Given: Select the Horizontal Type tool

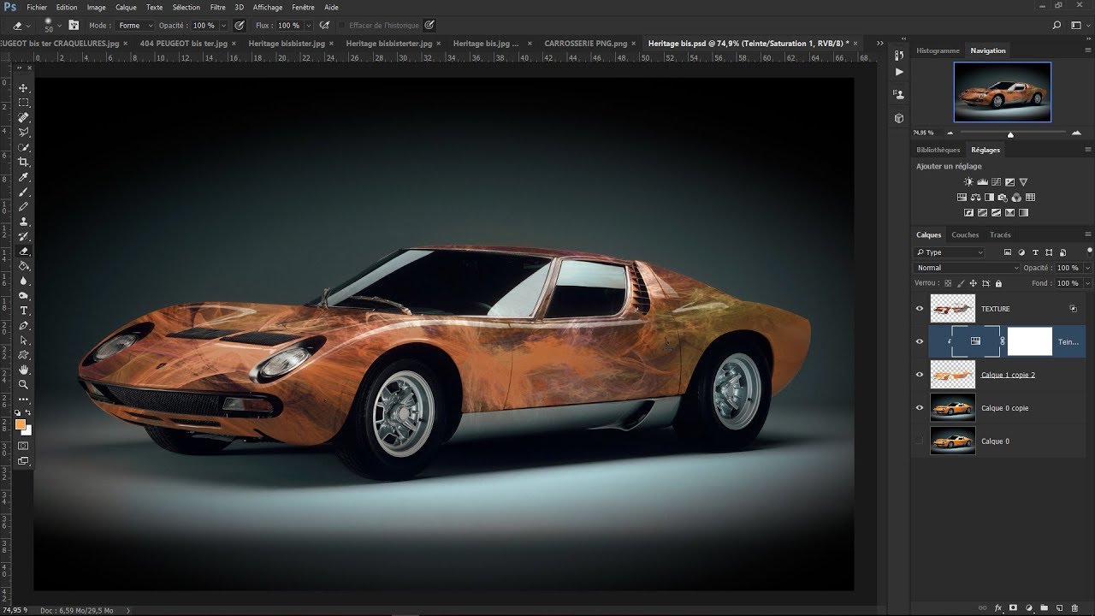Looking at the screenshot, I should 24,310.
